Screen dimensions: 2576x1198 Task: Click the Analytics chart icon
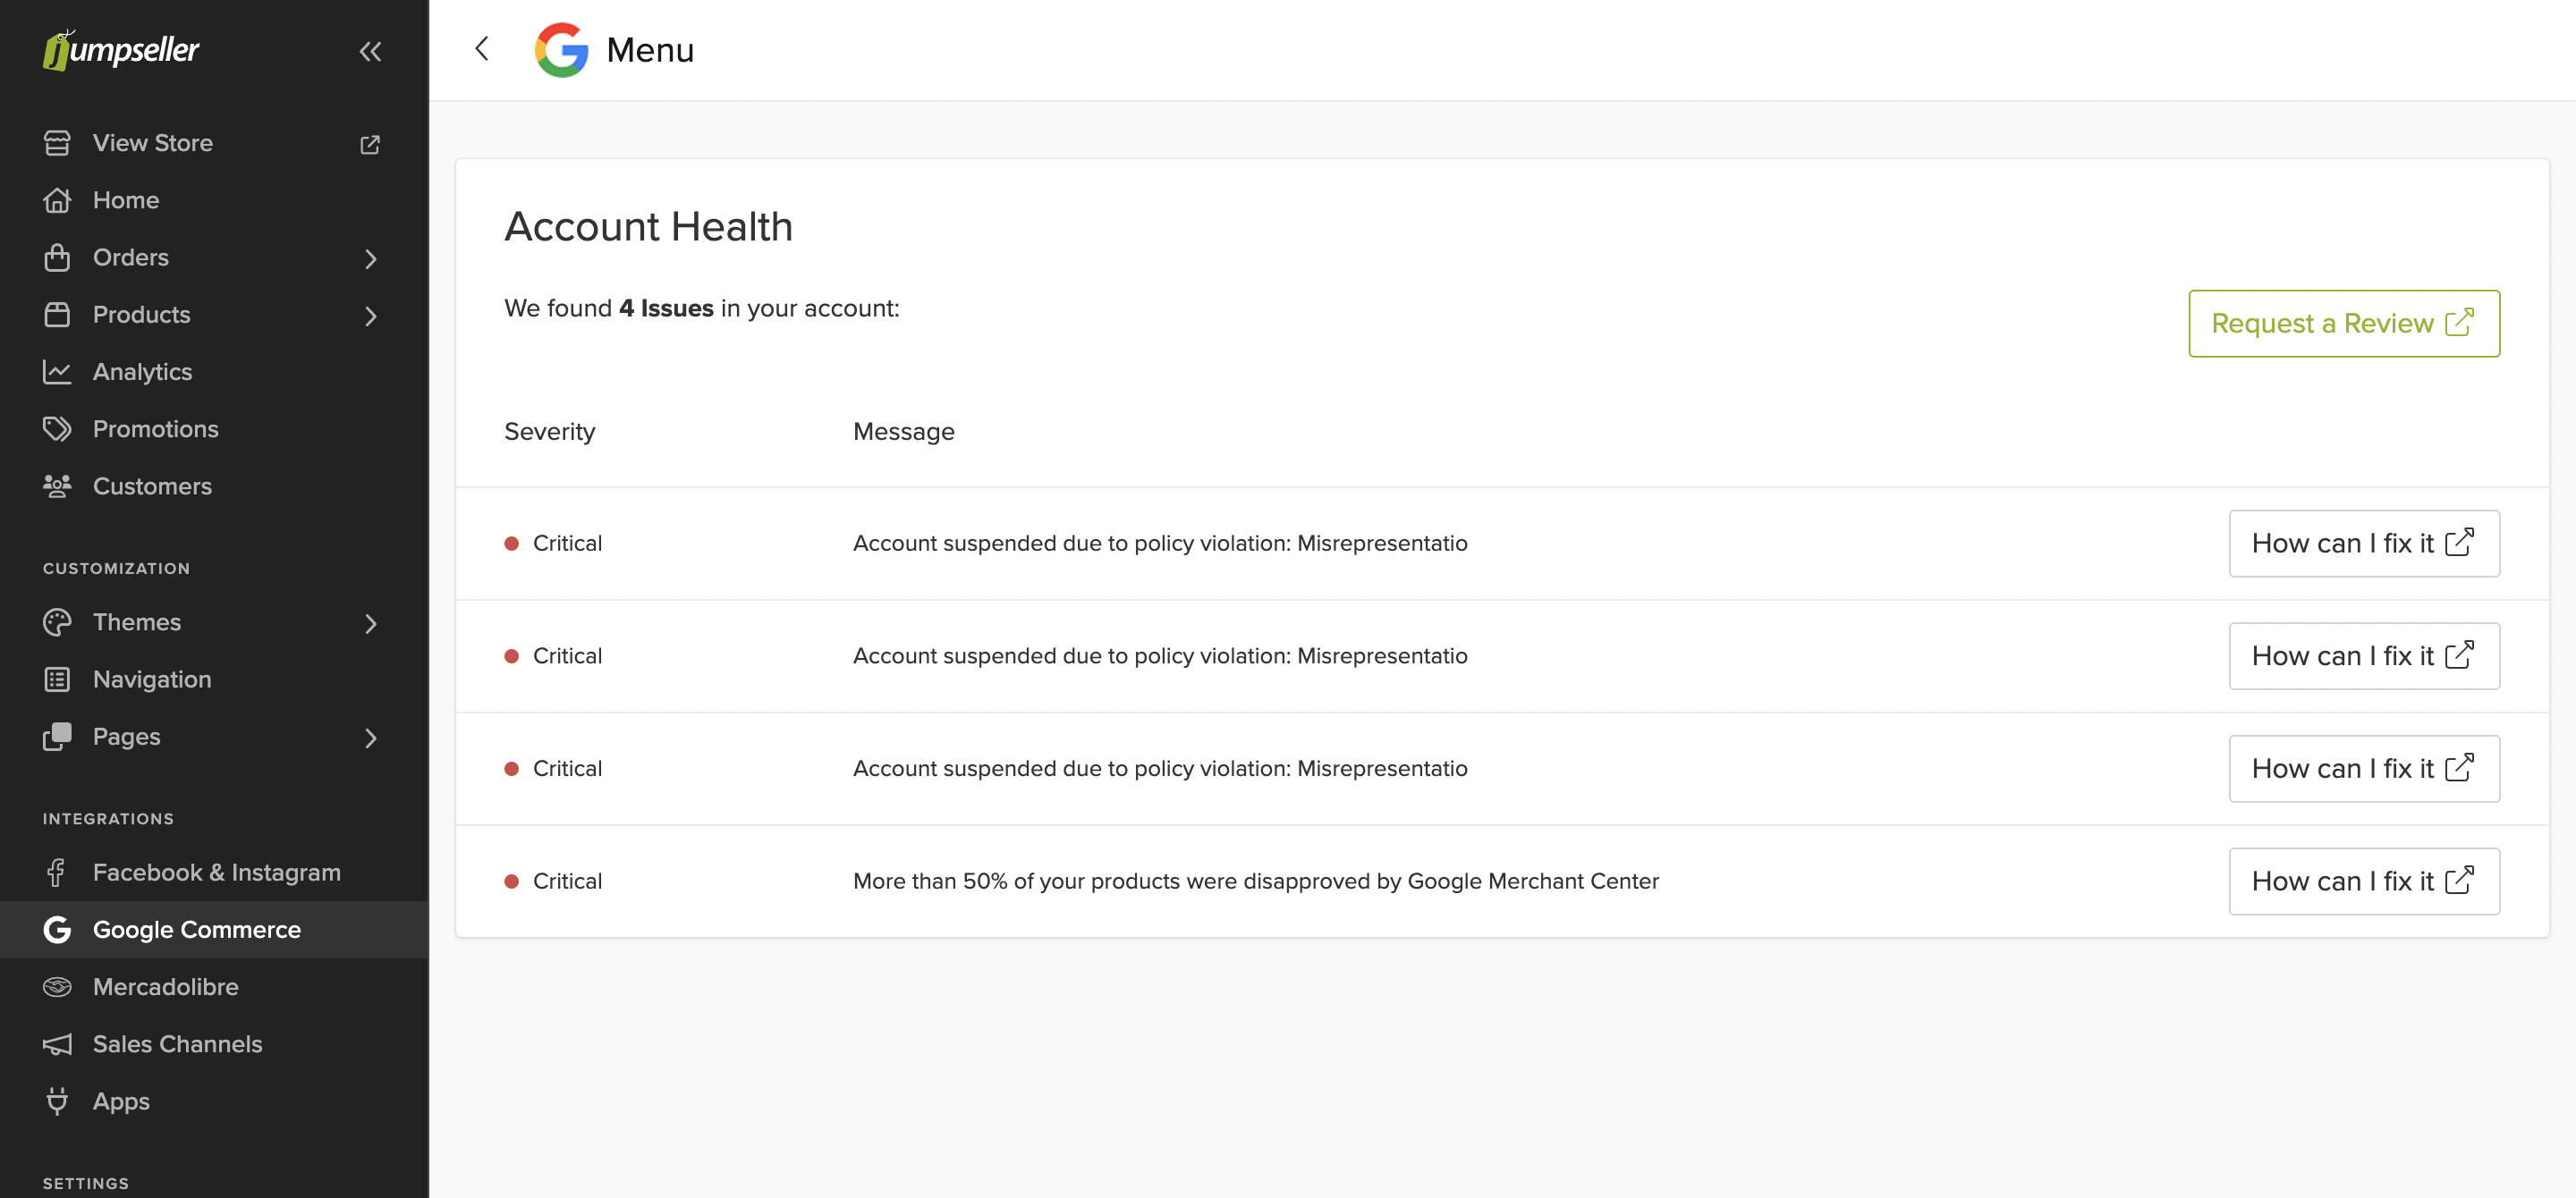[x=57, y=372]
